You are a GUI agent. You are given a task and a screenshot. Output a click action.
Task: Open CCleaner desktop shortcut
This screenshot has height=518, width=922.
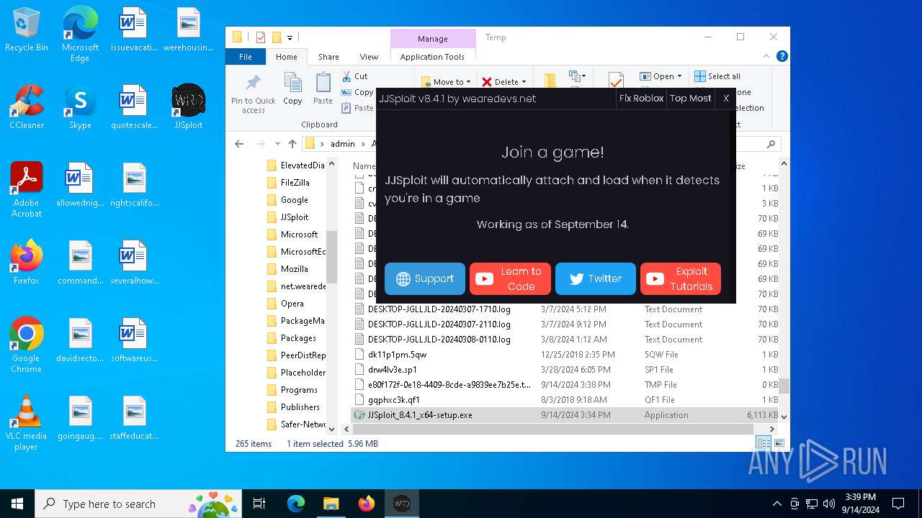click(x=27, y=108)
